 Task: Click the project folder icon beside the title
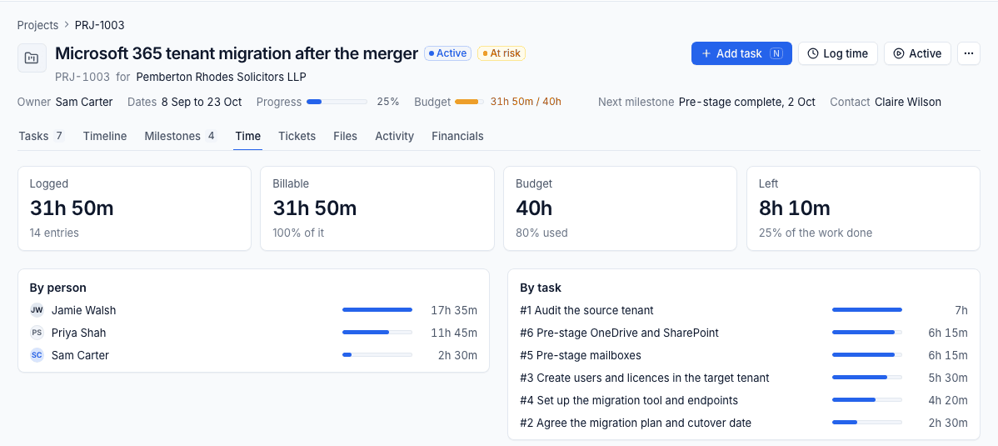click(32, 58)
